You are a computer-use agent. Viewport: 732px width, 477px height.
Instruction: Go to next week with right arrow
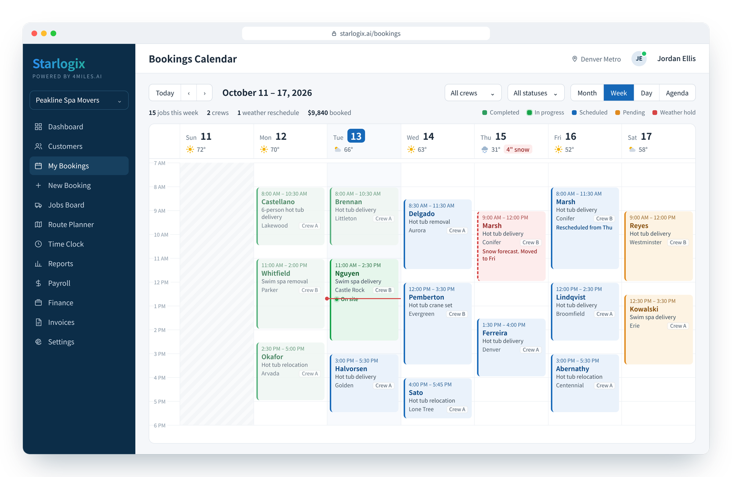click(x=205, y=93)
